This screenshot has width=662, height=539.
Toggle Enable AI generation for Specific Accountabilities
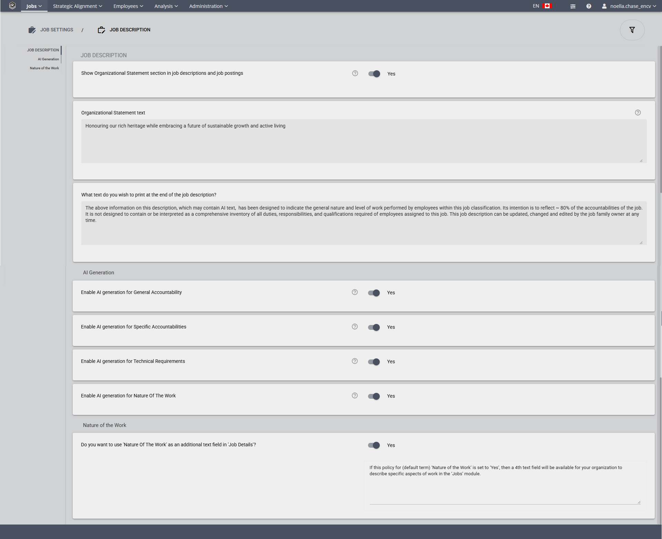pos(374,327)
